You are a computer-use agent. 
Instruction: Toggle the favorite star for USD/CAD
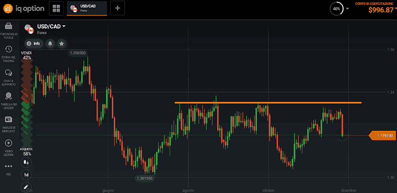click(x=62, y=44)
